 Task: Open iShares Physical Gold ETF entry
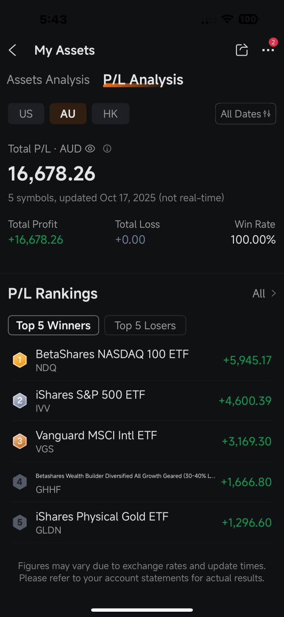pos(102,522)
